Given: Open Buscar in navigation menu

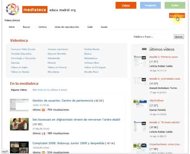Looking at the screenshot, I should [x=27, y=27].
